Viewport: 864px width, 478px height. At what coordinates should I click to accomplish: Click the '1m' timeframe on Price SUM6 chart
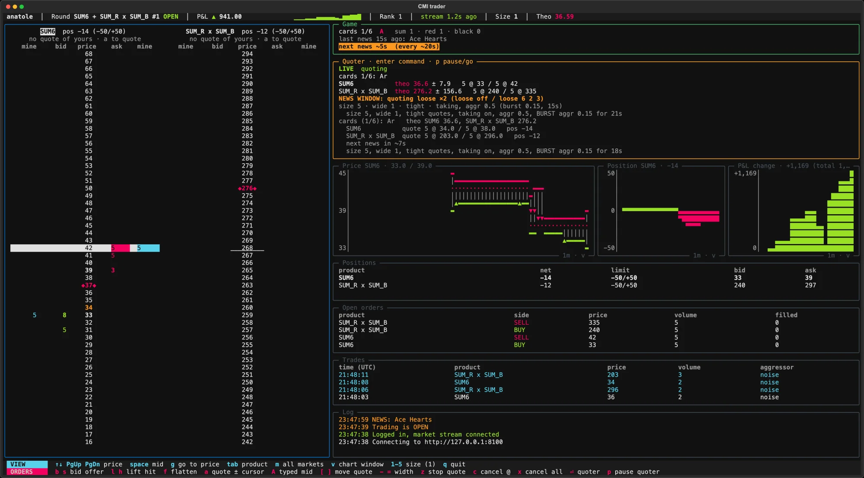click(x=566, y=256)
